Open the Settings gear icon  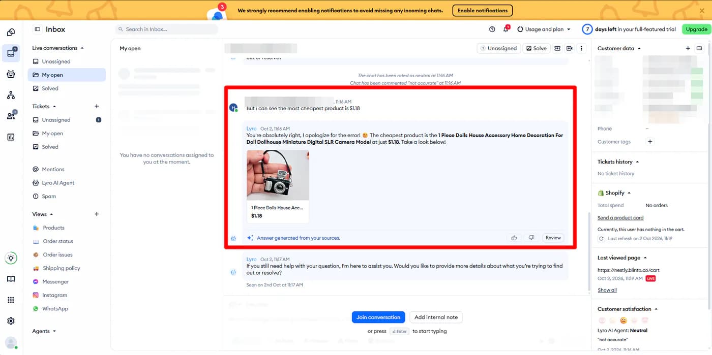[11, 321]
